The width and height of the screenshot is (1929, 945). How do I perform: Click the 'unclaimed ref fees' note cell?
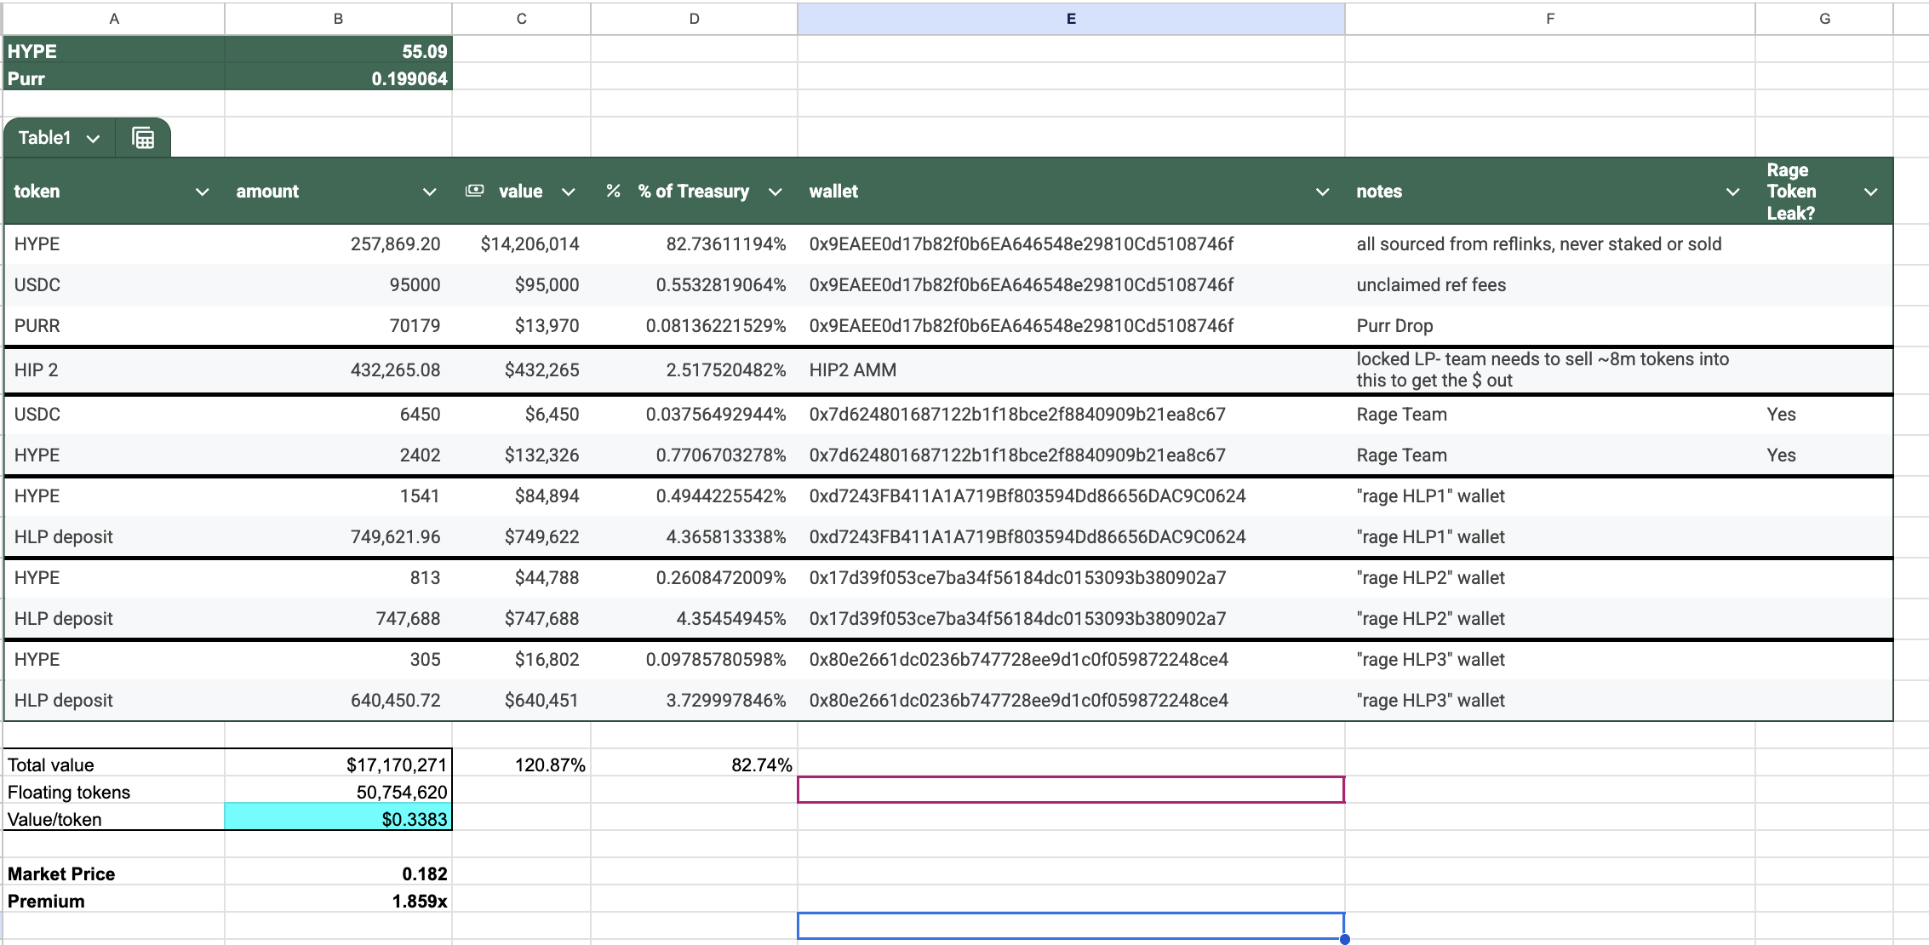coord(1550,285)
